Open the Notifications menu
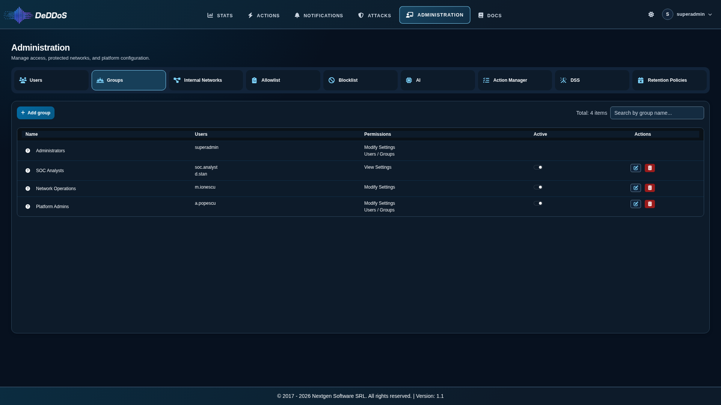Image resolution: width=721 pixels, height=405 pixels. click(x=318, y=15)
